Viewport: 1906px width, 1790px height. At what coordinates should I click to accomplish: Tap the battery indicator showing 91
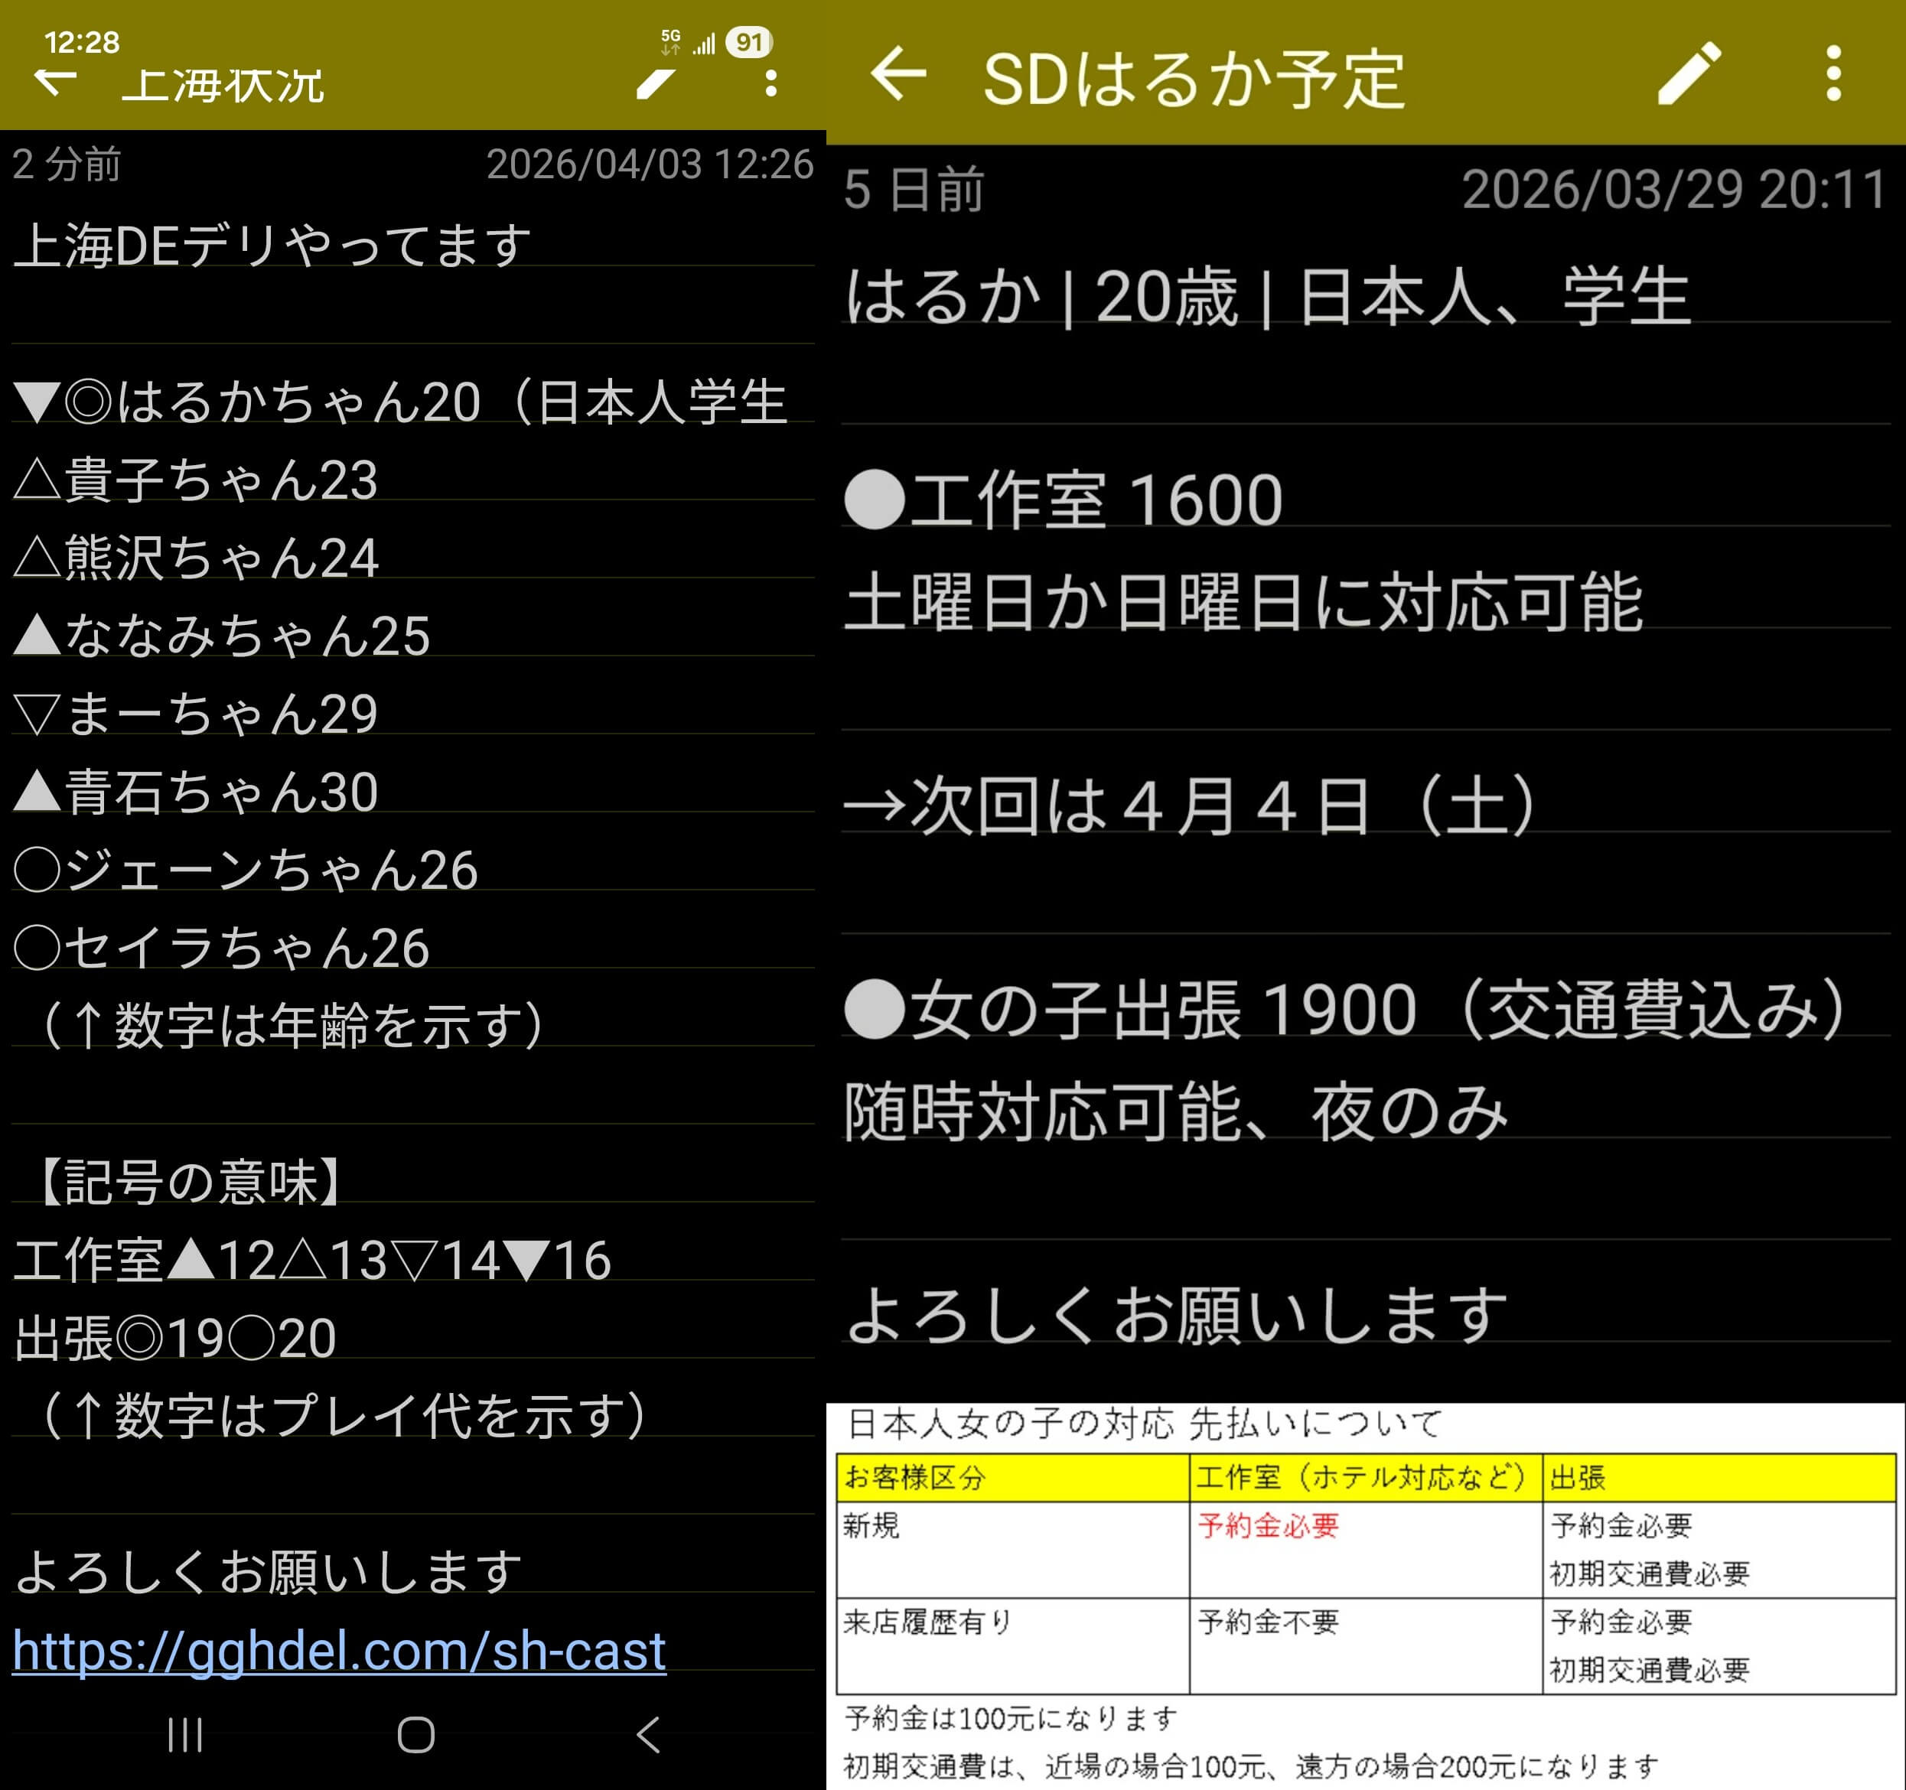click(749, 42)
